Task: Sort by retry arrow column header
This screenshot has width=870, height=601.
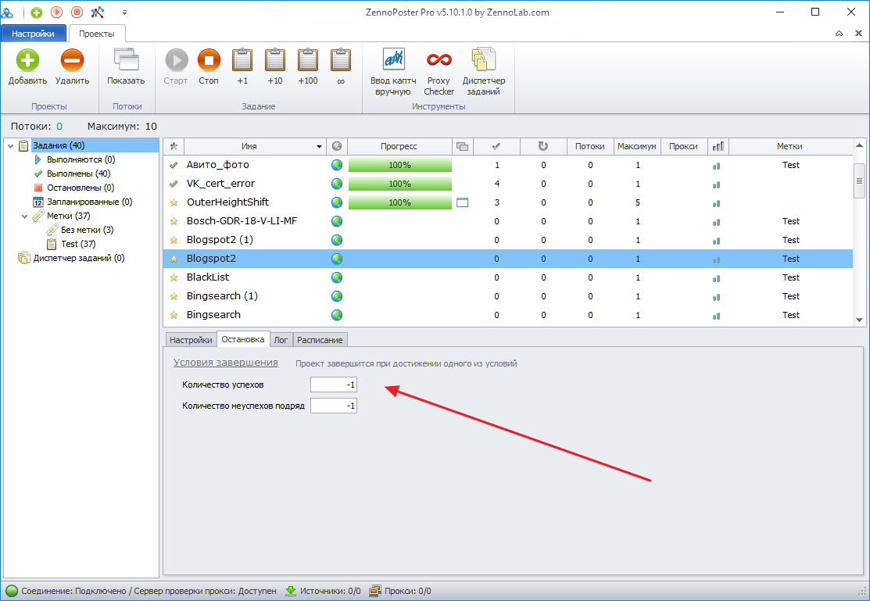Action: pos(543,146)
